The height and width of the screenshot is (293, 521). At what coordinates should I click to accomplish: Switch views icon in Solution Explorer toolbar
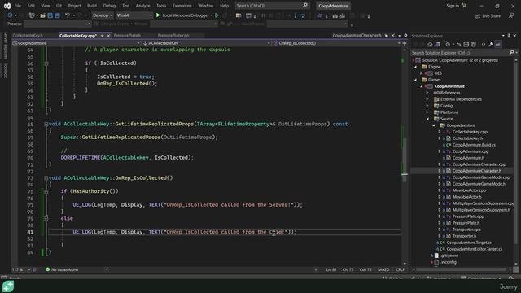coord(437,44)
